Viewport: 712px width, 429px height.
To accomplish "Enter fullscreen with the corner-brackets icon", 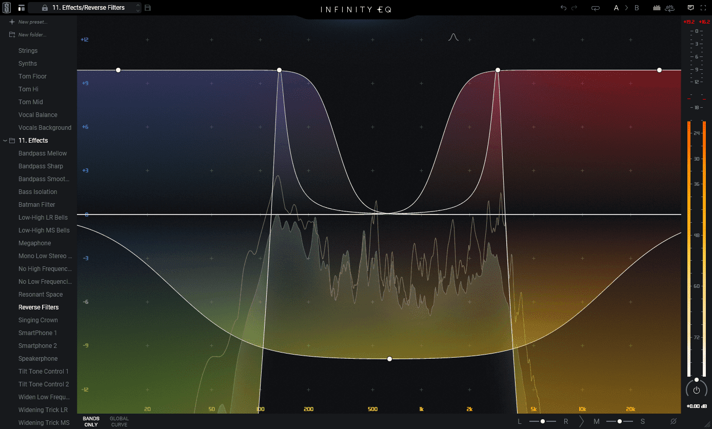I will click(x=703, y=8).
